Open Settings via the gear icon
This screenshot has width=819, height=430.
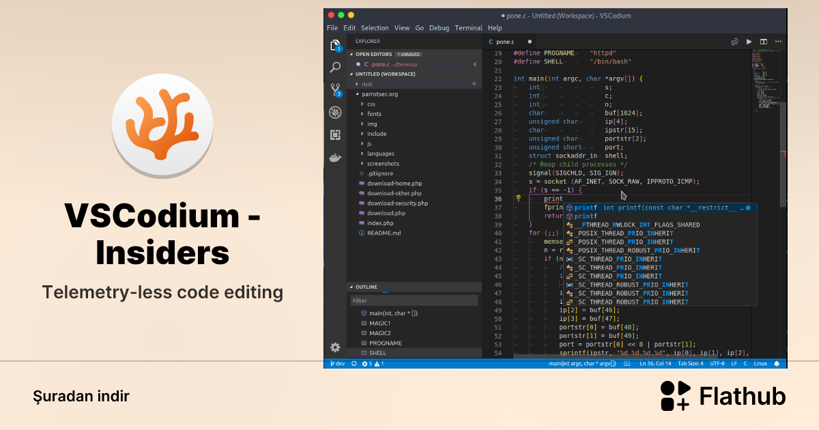(x=335, y=347)
